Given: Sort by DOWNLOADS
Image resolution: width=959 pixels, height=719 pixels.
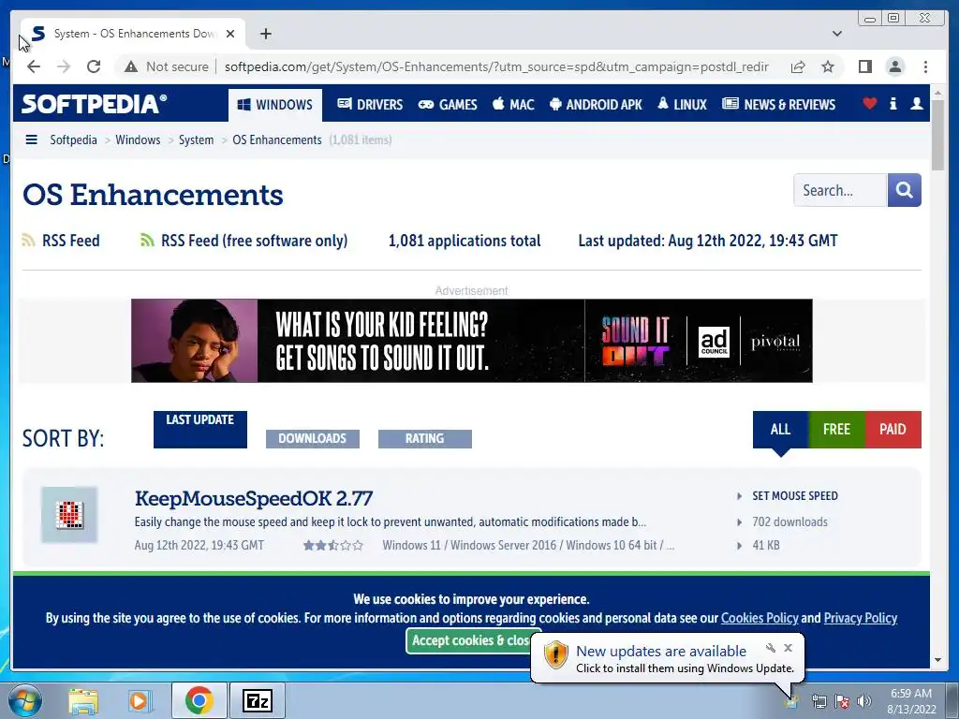Looking at the screenshot, I should pyautogui.click(x=313, y=438).
